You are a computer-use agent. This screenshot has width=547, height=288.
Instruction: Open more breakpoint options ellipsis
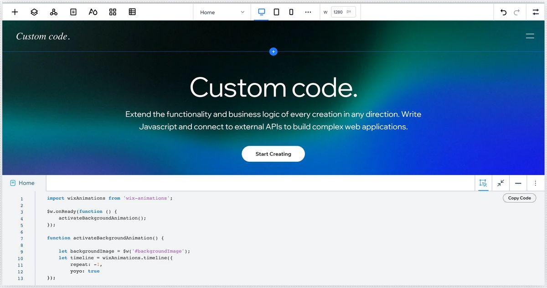(308, 12)
